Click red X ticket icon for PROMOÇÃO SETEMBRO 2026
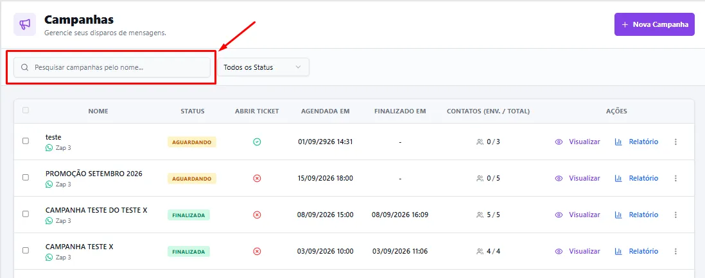The height and width of the screenshot is (278, 705). 257,179
